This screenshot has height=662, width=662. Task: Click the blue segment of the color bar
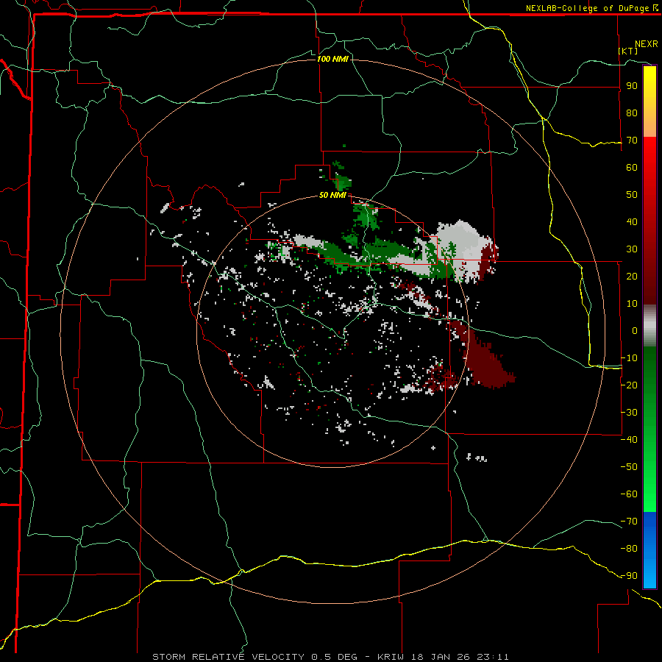(649, 549)
